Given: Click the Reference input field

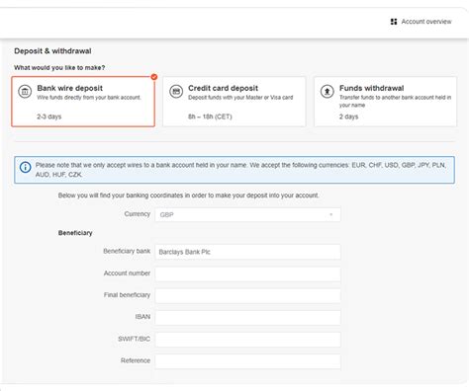Looking at the screenshot, I should tap(247, 361).
